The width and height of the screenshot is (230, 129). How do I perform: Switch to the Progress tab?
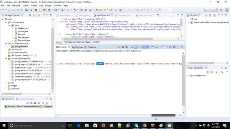(x=77, y=47)
